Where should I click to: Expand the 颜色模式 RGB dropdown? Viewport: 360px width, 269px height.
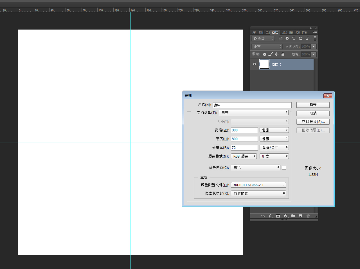[244, 156]
